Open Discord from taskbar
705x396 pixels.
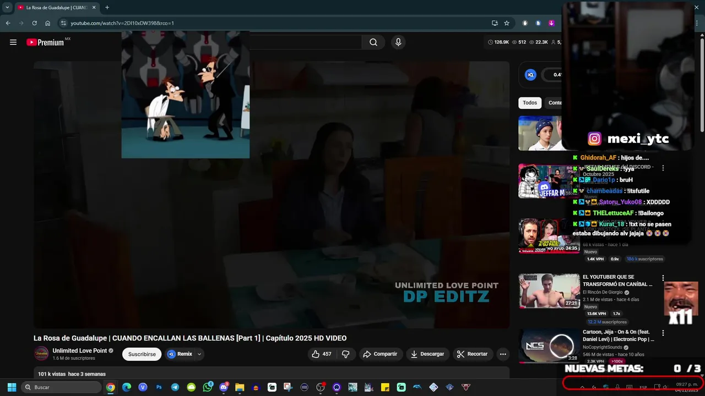tap(224, 387)
